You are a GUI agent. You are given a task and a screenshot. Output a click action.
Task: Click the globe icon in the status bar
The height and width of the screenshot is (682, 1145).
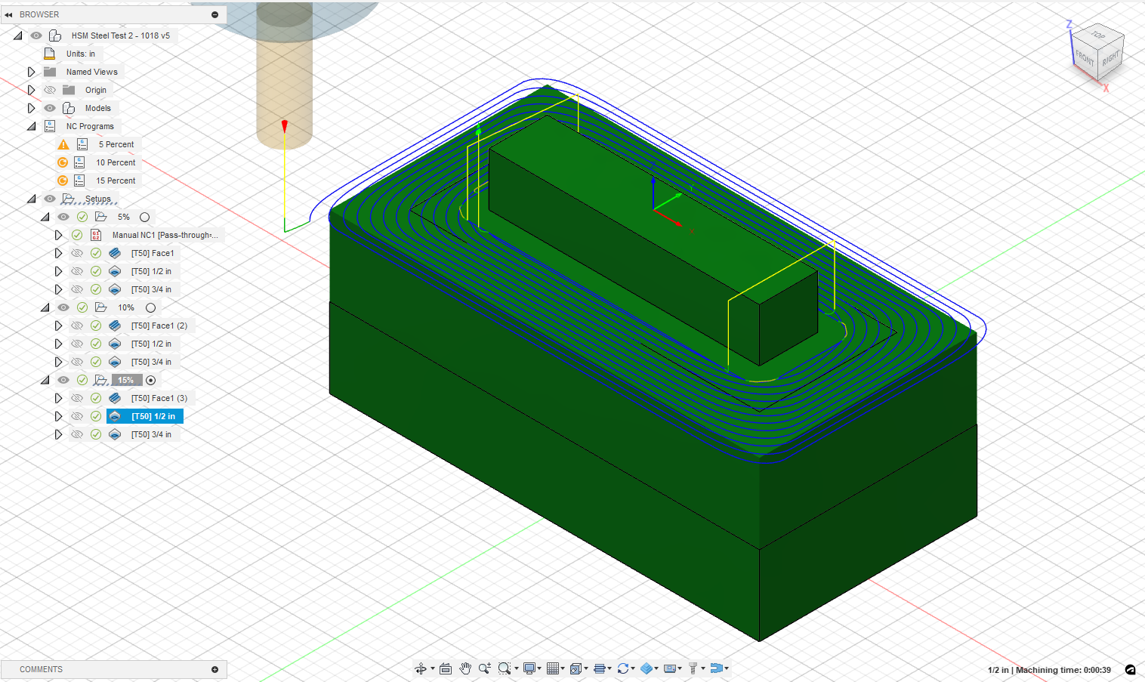(1131, 670)
